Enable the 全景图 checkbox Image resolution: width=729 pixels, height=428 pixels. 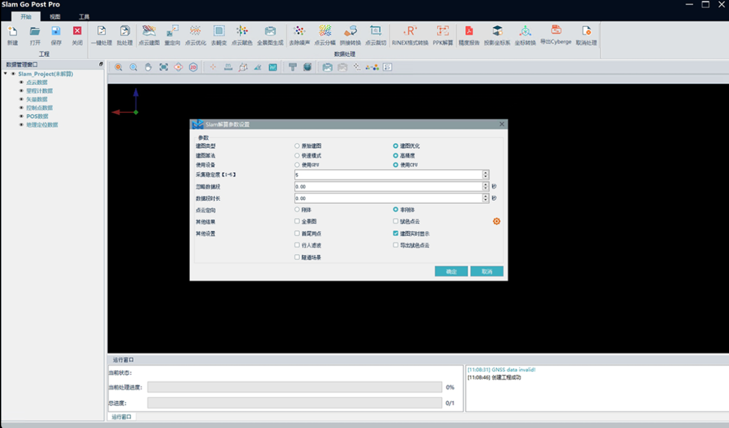pos(297,222)
